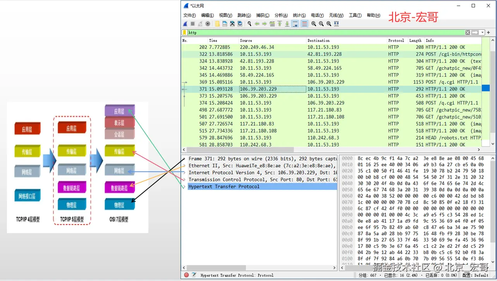This screenshot has width=497, height=281.
Task: Zoom in on the main window text
Action: pos(314,24)
